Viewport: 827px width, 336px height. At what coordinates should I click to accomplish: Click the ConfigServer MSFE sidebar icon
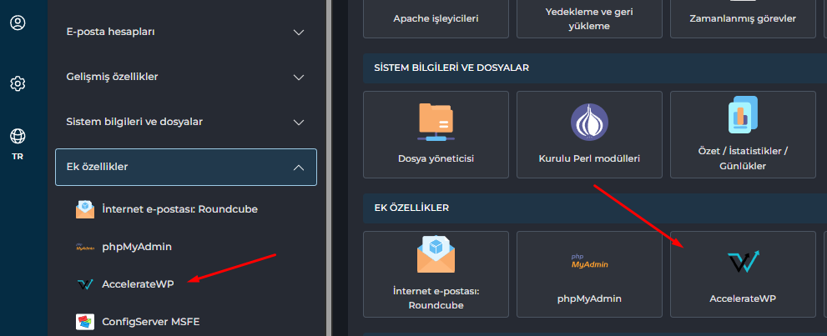pyautogui.click(x=85, y=321)
